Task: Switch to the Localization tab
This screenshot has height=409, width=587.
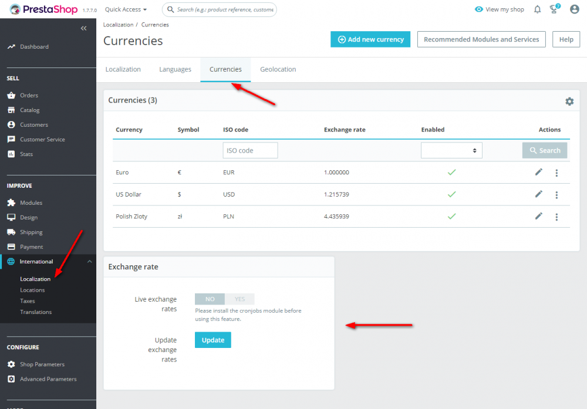Action: [123, 69]
